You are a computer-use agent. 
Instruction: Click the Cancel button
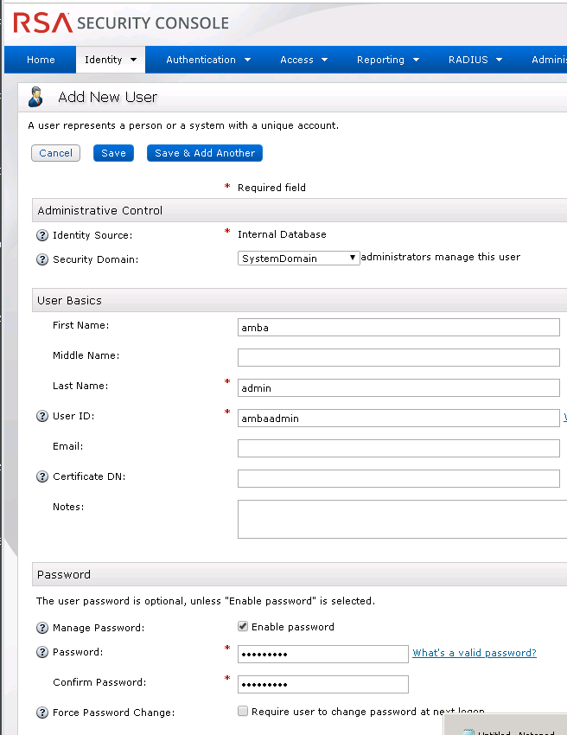click(x=56, y=153)
